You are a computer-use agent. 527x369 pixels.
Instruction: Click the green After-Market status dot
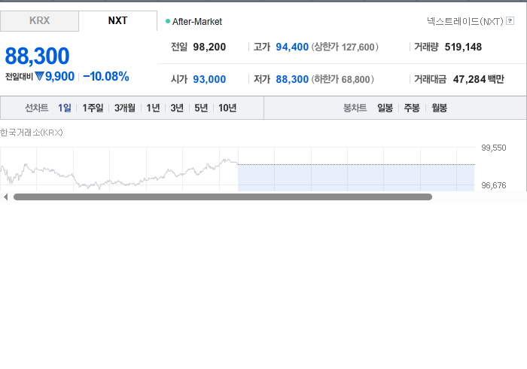[x=168, y=21]
